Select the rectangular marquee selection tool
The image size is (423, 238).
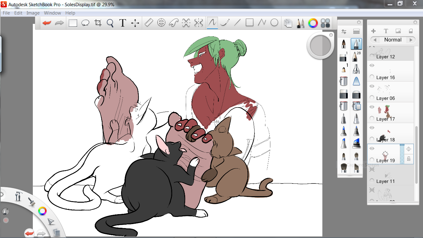(x=73, y=23)
